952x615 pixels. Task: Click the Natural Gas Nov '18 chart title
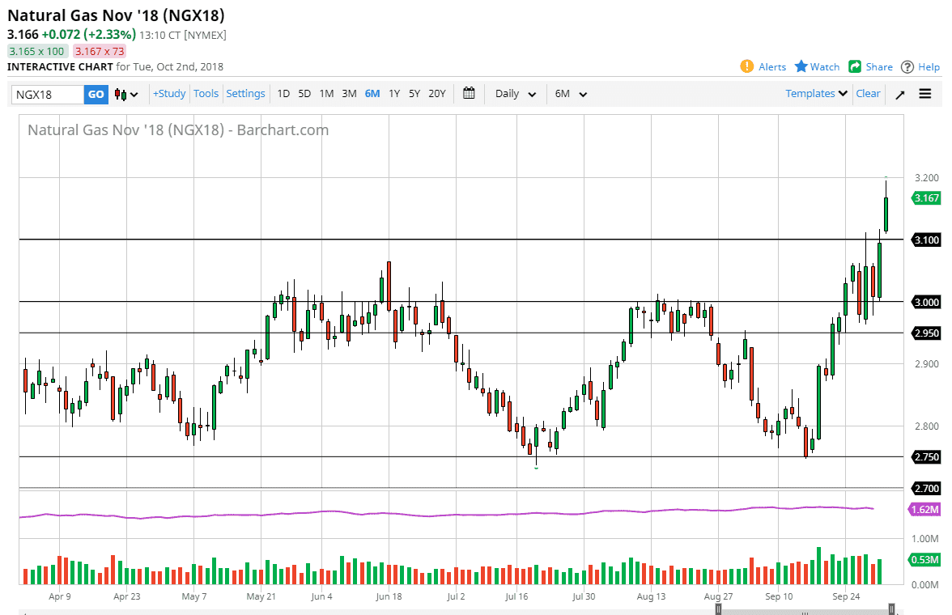pyautogui.click(x=178, y=130)
